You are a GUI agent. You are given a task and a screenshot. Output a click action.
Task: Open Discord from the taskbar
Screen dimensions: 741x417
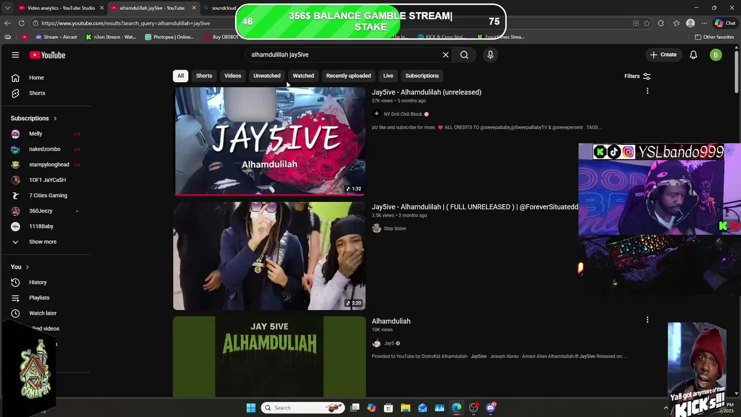click(490, 408)
